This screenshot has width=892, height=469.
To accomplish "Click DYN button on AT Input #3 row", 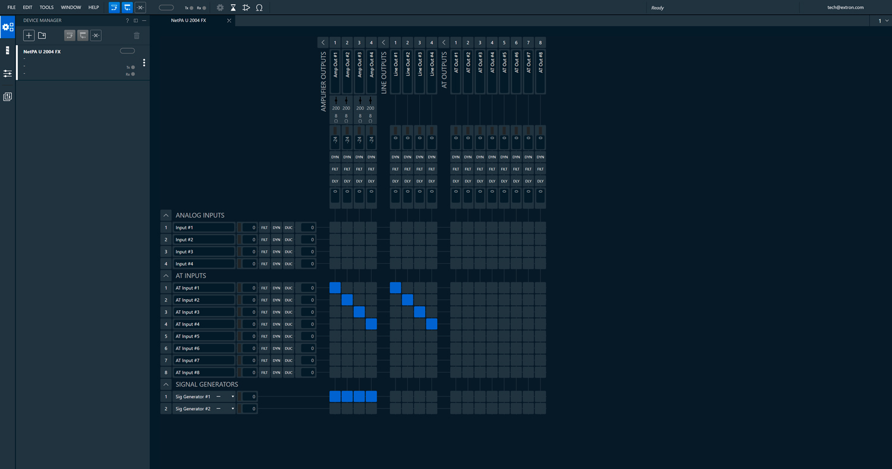I will 277,312.
